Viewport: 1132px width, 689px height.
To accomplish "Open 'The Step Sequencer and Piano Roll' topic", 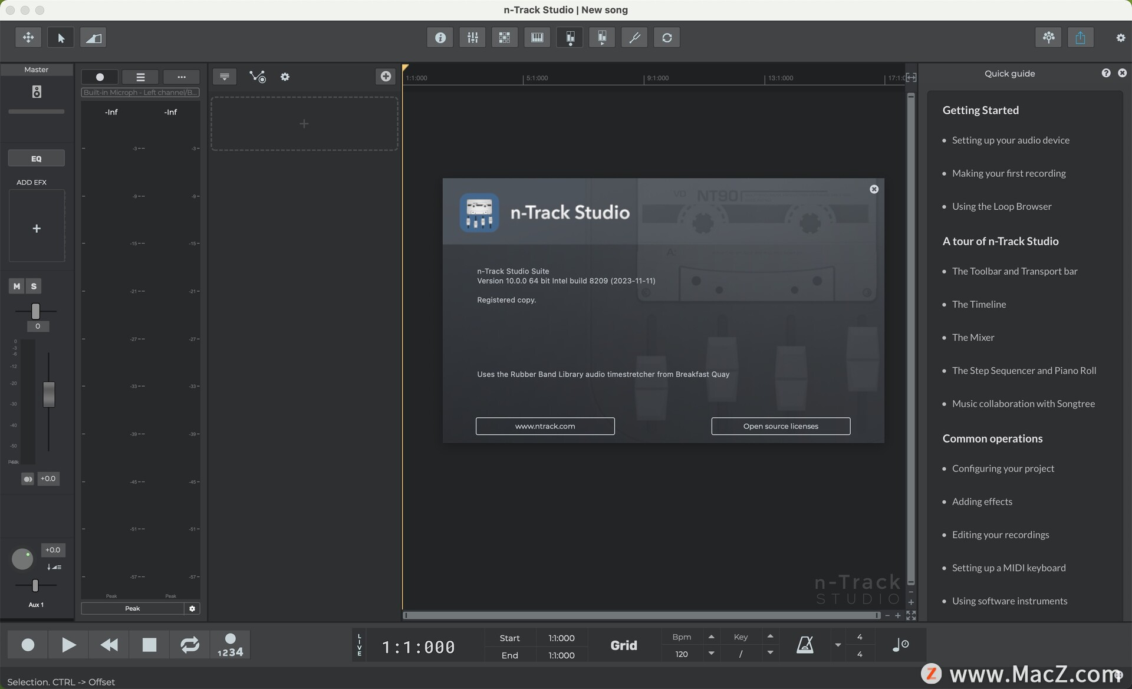I will (x=1024, y=370).
